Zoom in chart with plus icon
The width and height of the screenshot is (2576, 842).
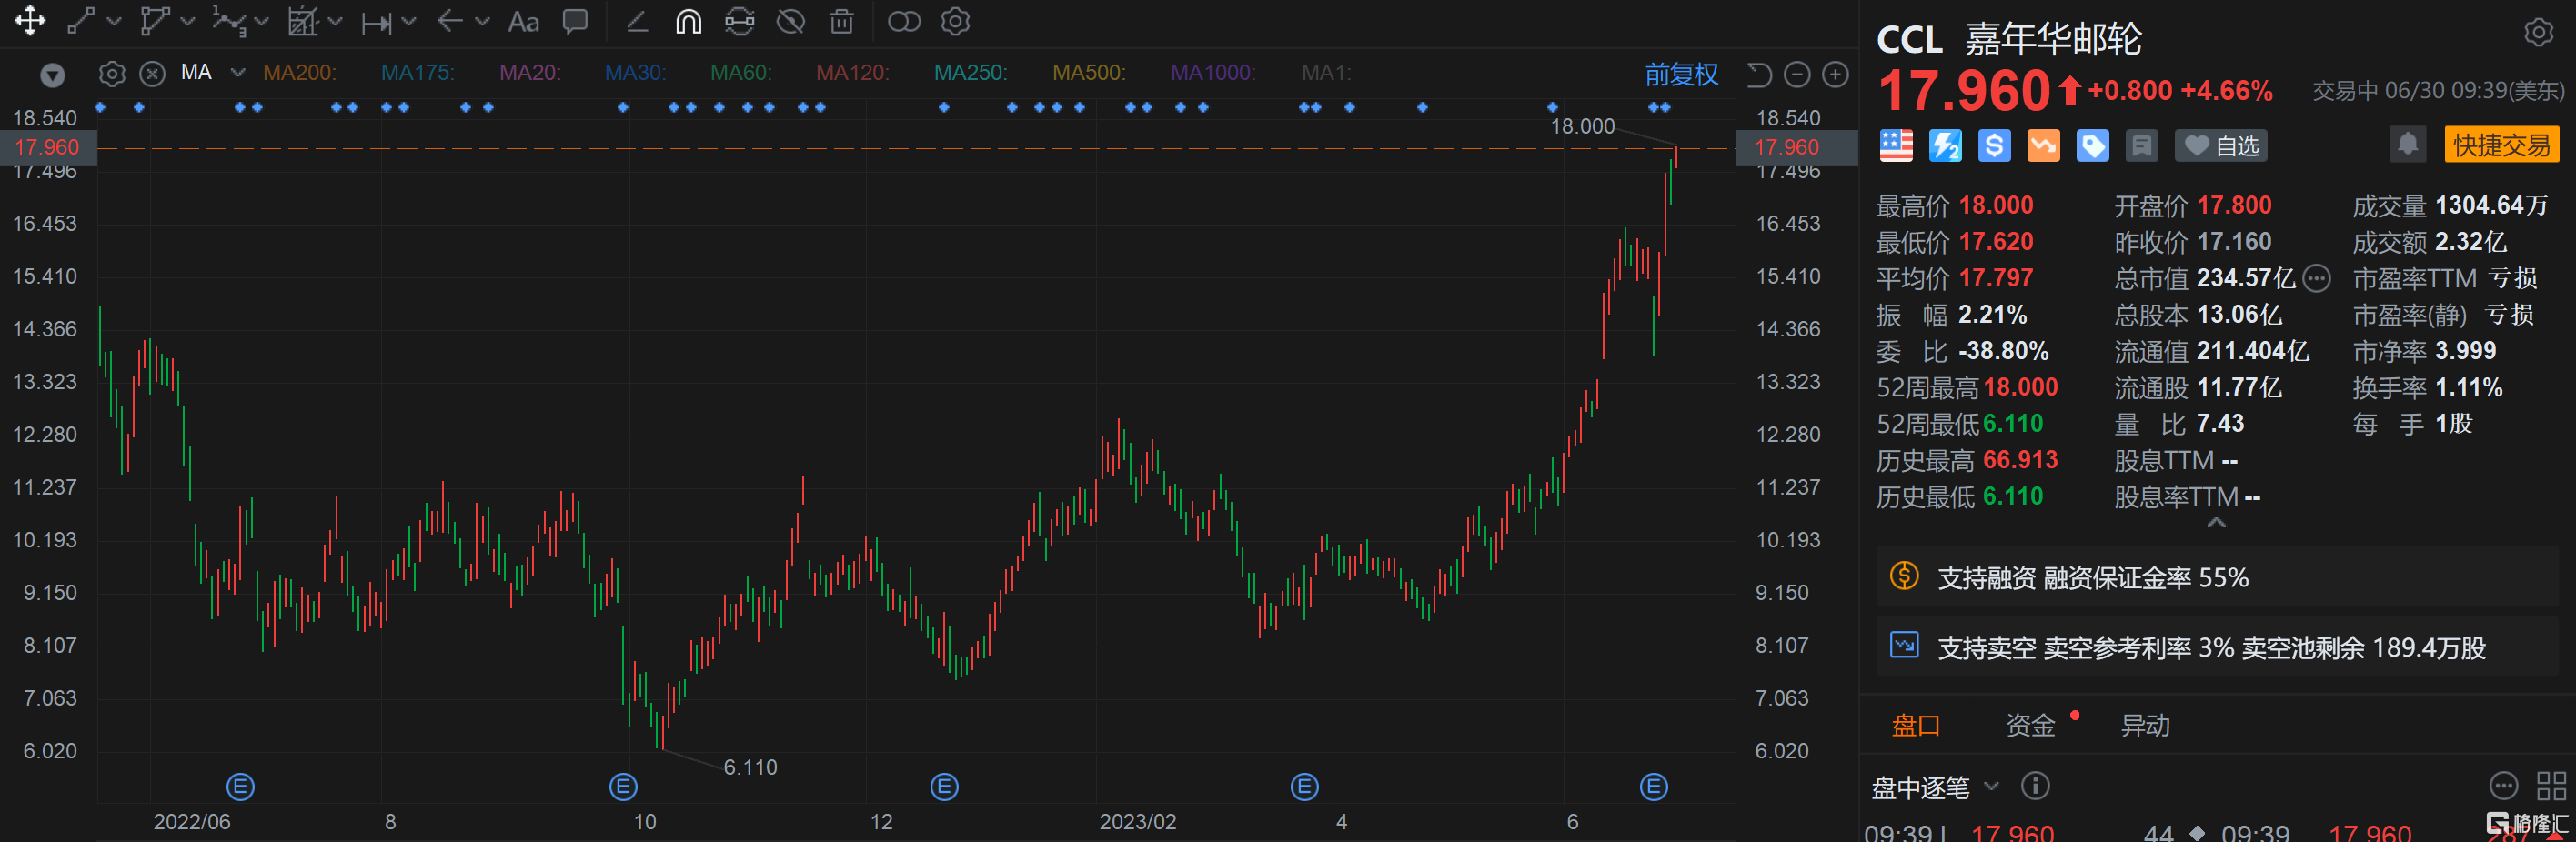click(1835, 74)
